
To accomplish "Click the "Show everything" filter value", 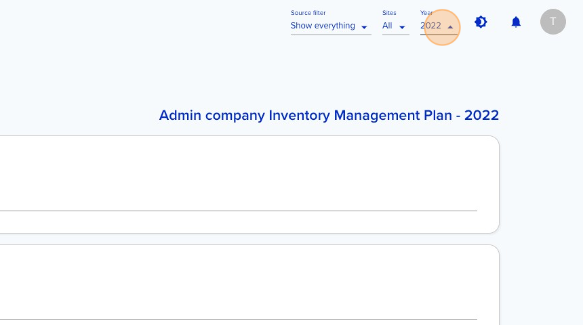I will (x=323, y=26).
